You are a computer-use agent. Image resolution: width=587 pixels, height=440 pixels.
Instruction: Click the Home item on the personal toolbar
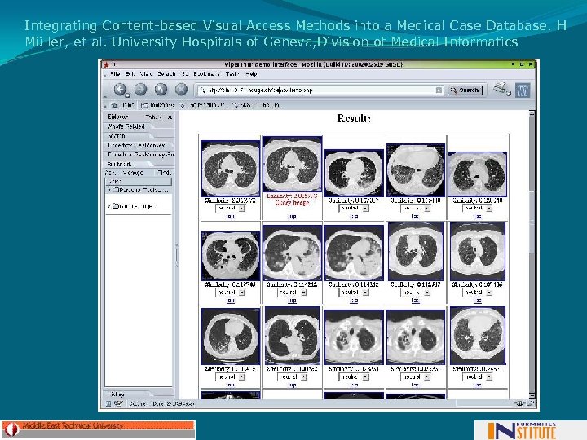123,105
